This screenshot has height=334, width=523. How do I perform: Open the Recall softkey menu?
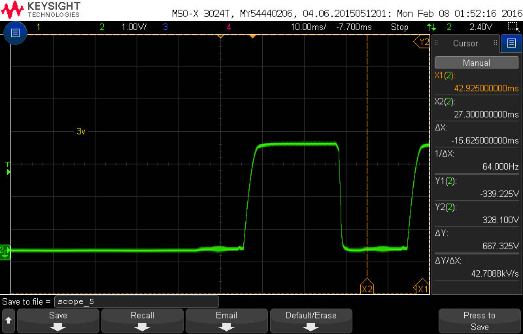click(x=143, y=321)
